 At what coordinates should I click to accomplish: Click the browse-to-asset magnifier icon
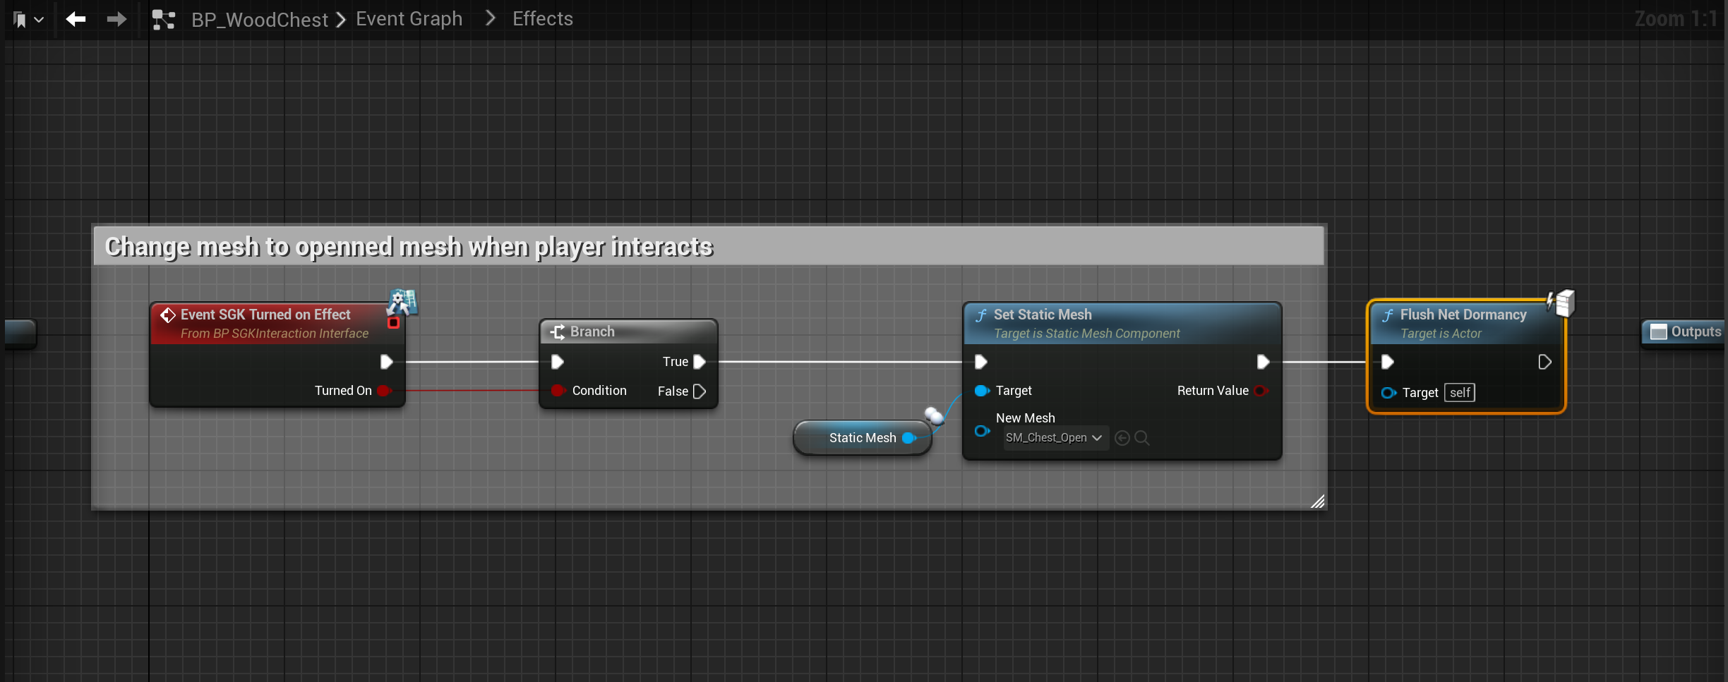1141,438
